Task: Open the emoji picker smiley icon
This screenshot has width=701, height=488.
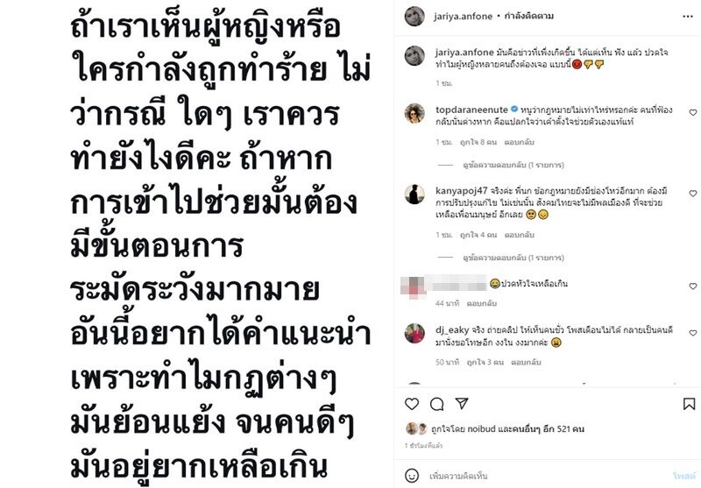Action: pos(412,475)
